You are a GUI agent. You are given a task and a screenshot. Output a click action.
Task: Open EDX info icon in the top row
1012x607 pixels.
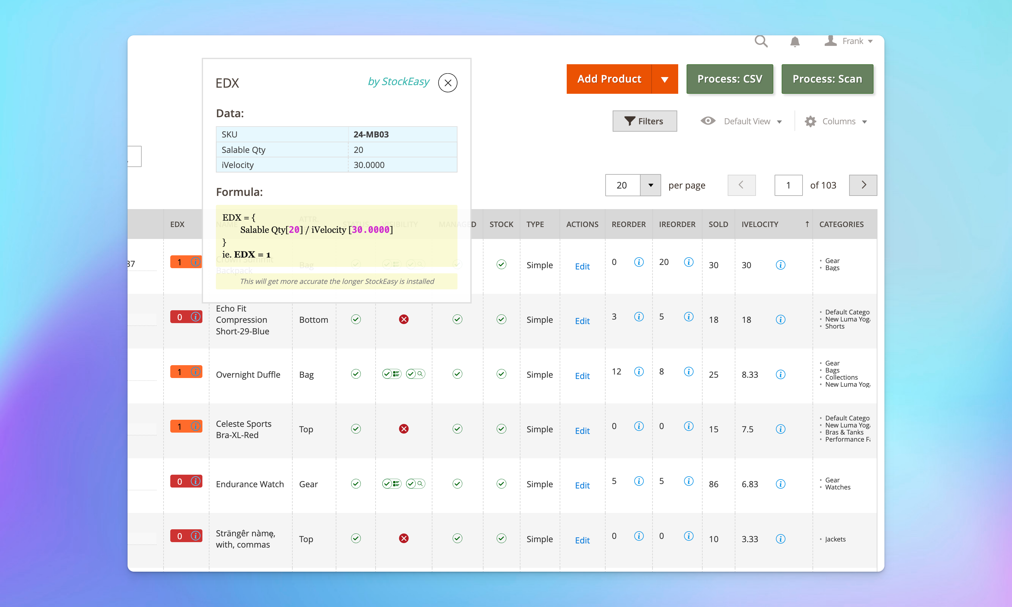pyautogui.click(x=196, y=262)
